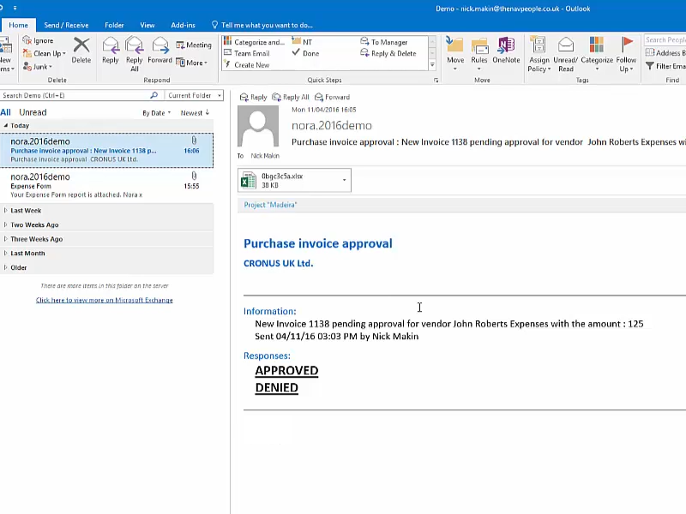The height and width of the screenshot is (514, 686).
Task: Open the View tab
Action: (x=147, y=25)
